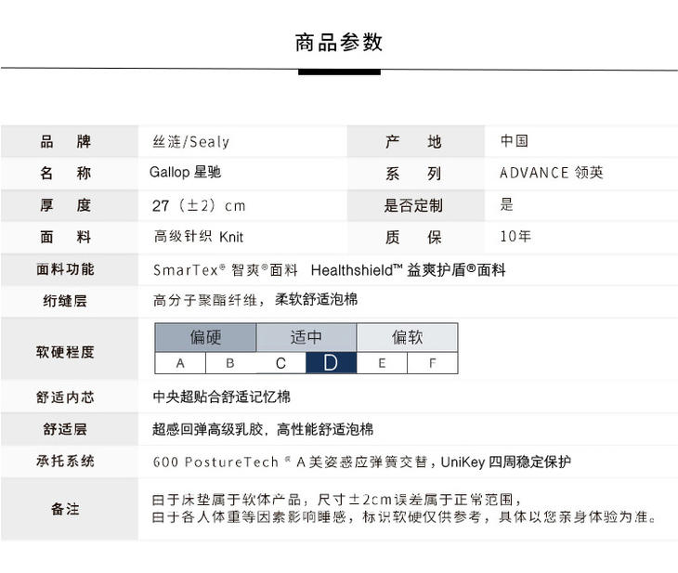Select the 备注 label cell
Viewport: 678px width, 573px height.
69,509
